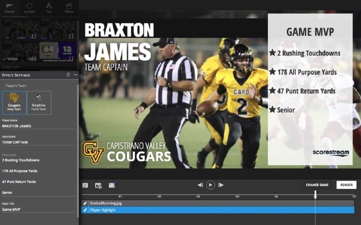
Task: Click the Stats Title field Game MVP
Action: (39, 209)
